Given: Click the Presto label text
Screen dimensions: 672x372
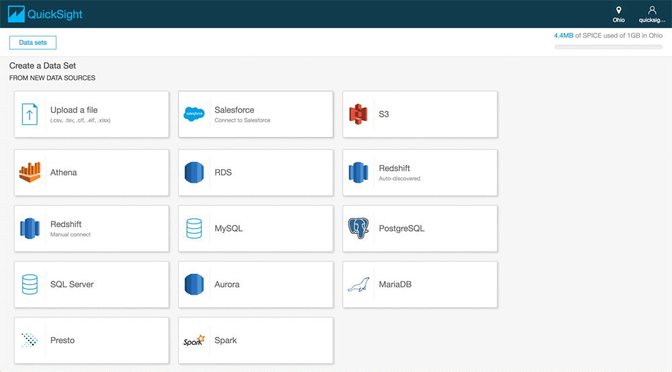Looking at the screenshot, I should click(x=62, y=340).
